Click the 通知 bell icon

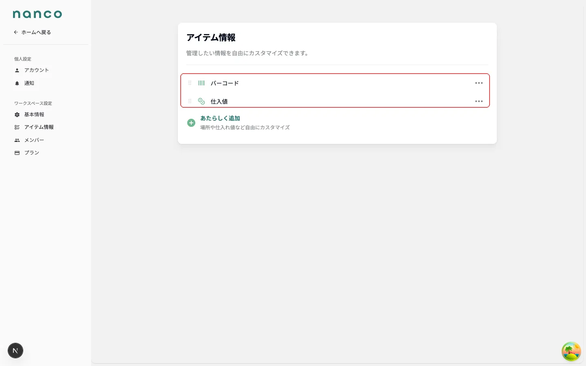coord(17,83)
